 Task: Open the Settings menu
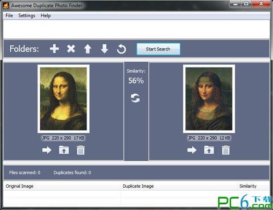(x=27, y=15)
